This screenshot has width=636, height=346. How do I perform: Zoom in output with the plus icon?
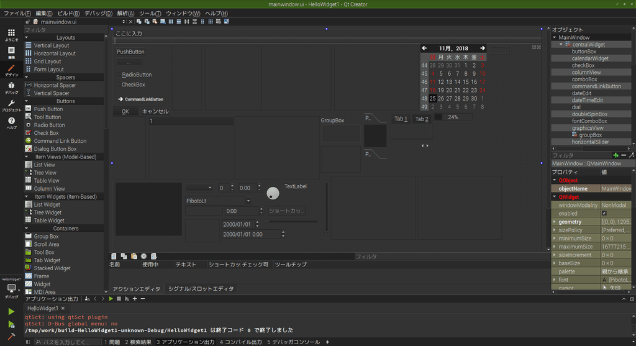135,299
